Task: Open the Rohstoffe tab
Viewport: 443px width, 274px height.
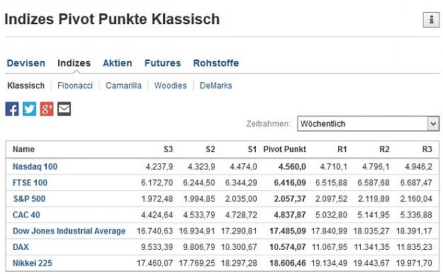Action: click(216, 63)
